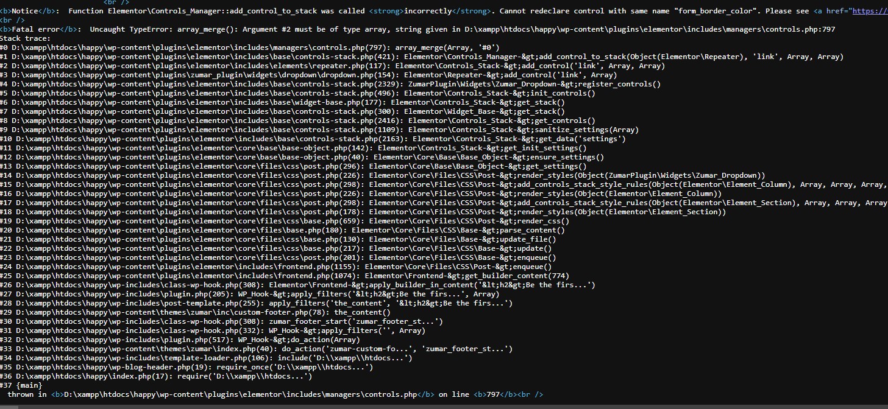Viewport: 888px width, 409px height.
Task: Click stack line #18 render_styles Element_Section
Action: 363,212
